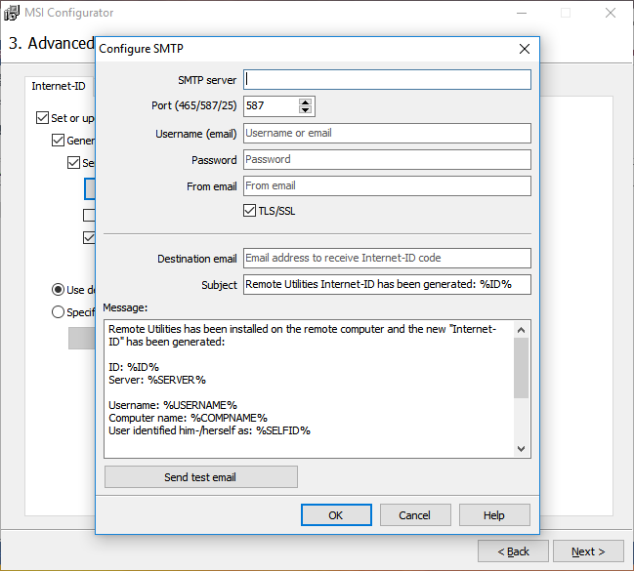Click the message scrollbar down arrow
The image size is (634, 571).
[x=522, y=449]
